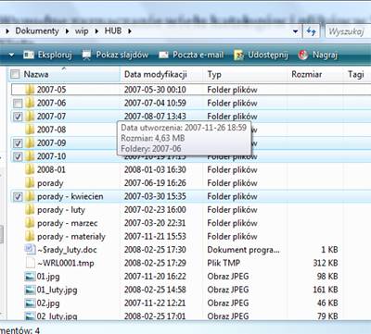371x334 pixels.
Task: Click the Eksploruj toolbar icon
Action: pos(29,56)
